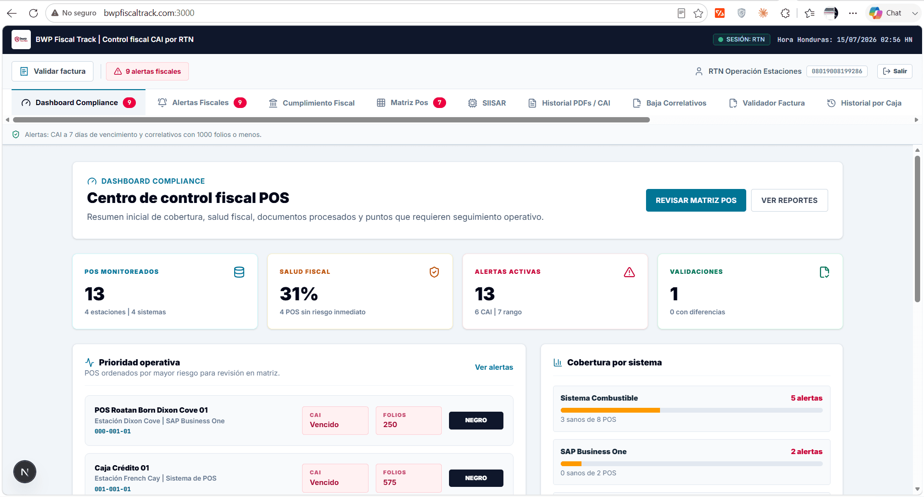The image size is (924, 497).
Task: Click the REVISAR MATRIZ POS button
Action: [x=696, y=200]
